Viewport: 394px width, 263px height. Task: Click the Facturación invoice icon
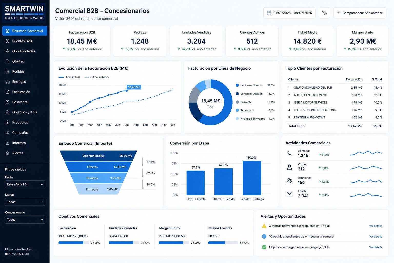7,92
